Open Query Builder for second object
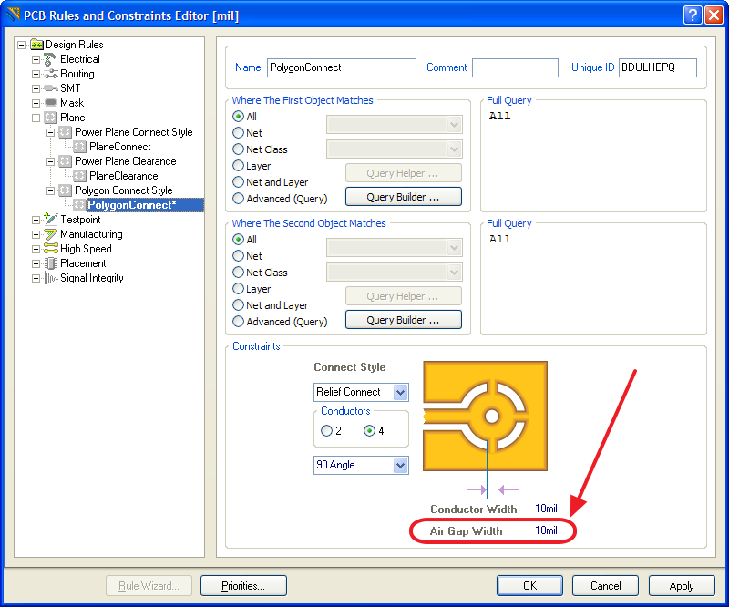Image resolution: width=729 pixels, height=607 pixels. [403, 320]
